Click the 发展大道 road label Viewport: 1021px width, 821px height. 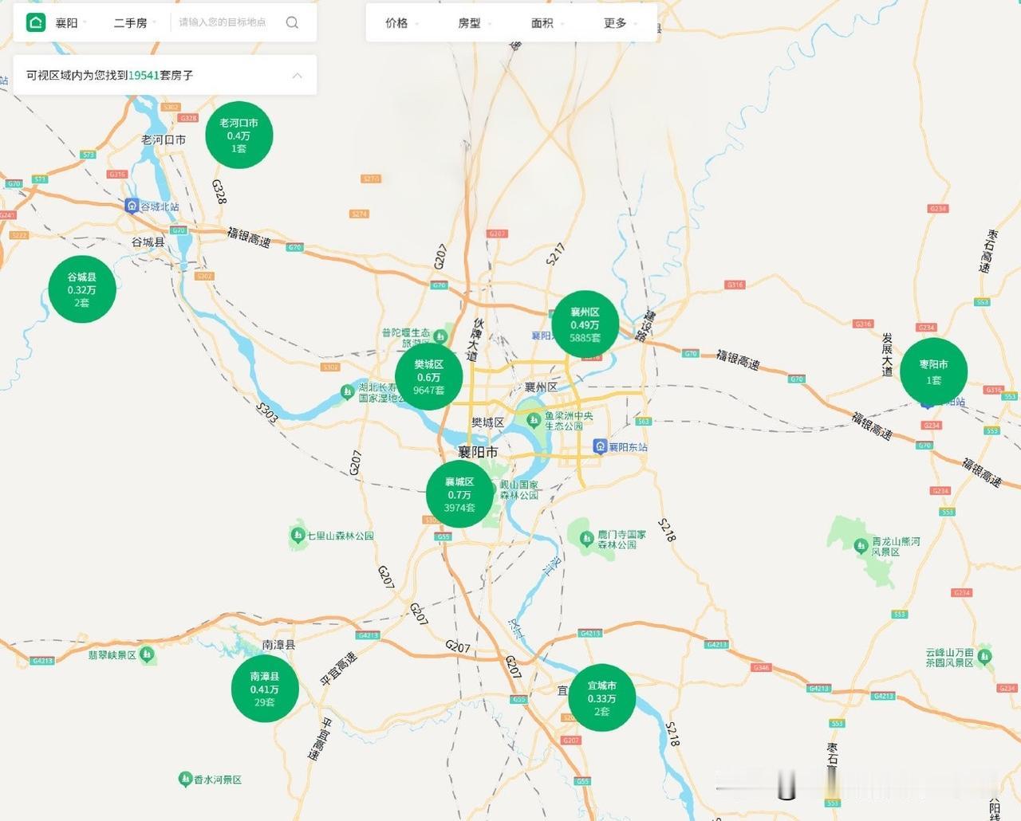point(887,354)
